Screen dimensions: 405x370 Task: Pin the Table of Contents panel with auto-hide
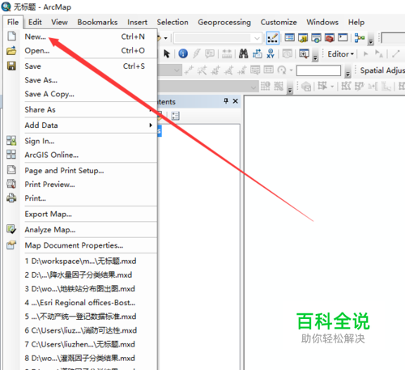226,101
